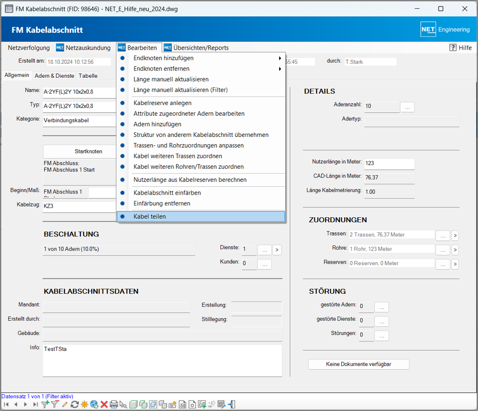Click the orange star new-record icon
This screenshot has width=478, height=411.
(85, 405)
